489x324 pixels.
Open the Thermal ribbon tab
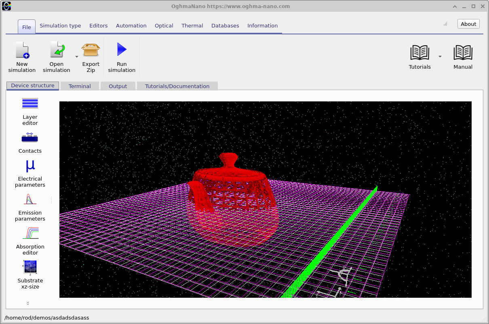(x=192, y=25)
